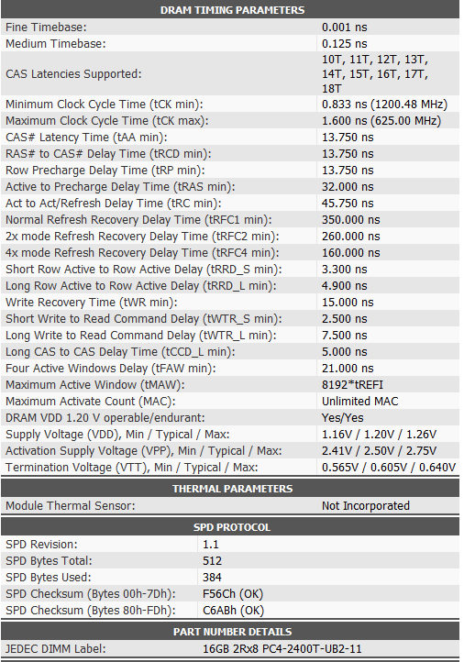Select the Write Recovery Time row label
Image resolution: width=464 pixels, height=662 pixels.
91,303
